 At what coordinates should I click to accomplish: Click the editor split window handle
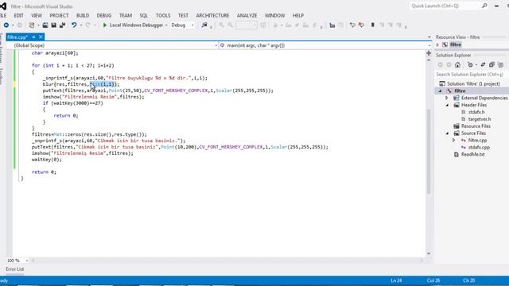tap(429, 53)
